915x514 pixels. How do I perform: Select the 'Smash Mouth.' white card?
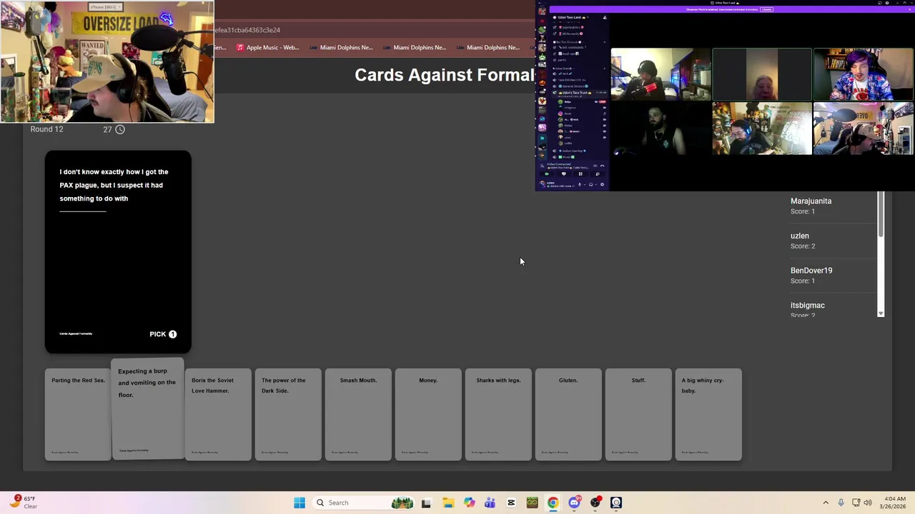pos(358,414)
